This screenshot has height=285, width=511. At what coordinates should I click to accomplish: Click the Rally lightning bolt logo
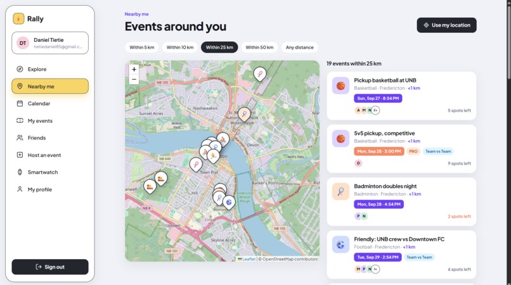coord(18,19)
